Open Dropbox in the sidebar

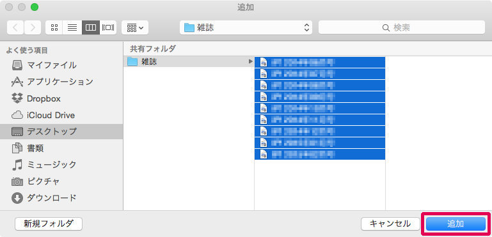[61, 99]
